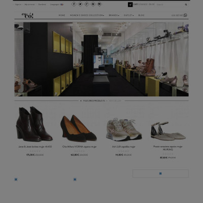This screenshot has width=203, height=203.
Task: Click the store logo
Action: tap(27, 16)
